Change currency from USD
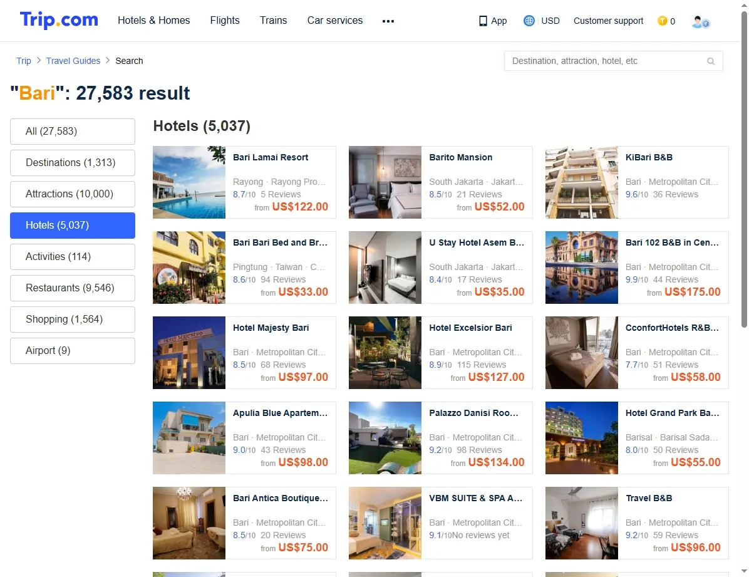This screenshot has width=749, height=577. click(x=550, y=21)
